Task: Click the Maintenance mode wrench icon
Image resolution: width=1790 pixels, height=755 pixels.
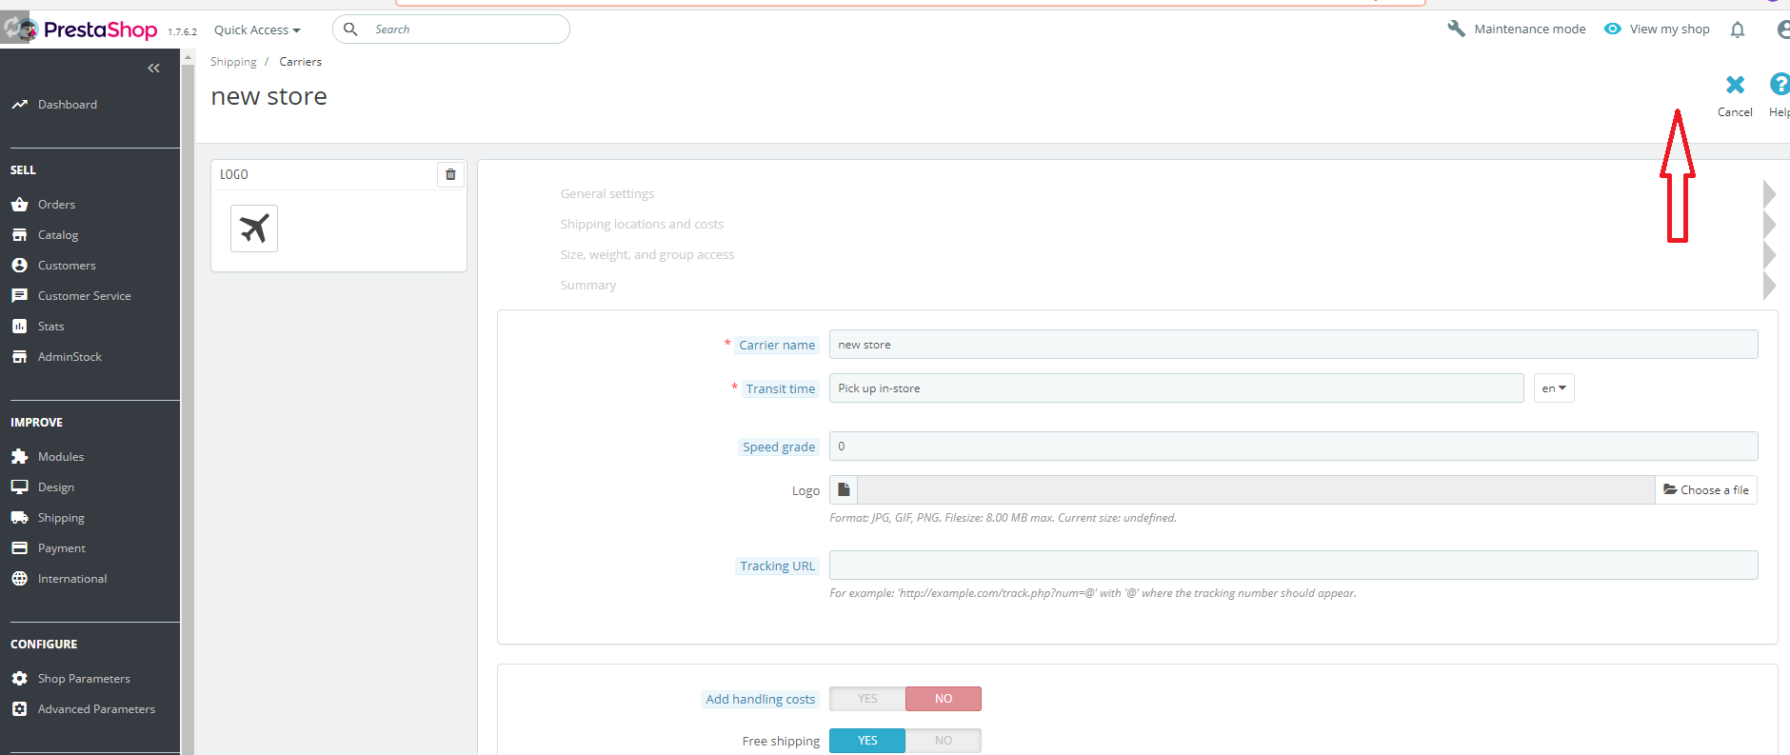Action: tap(1456, 29)
